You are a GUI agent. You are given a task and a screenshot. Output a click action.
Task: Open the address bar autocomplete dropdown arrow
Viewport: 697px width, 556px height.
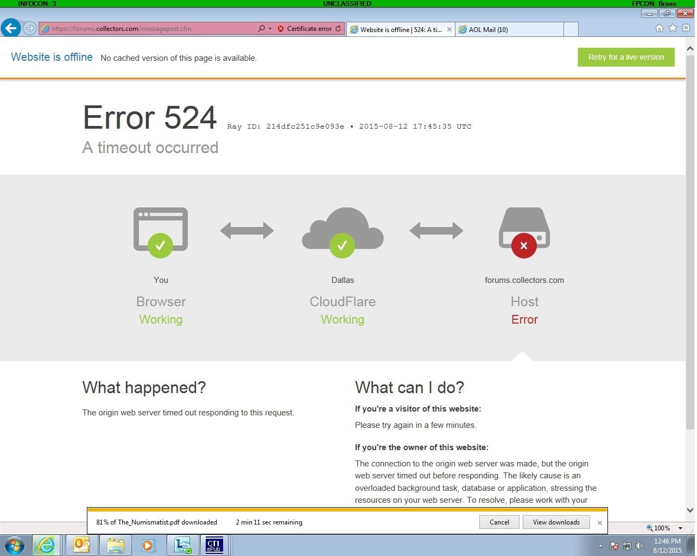tap(270, 28)
